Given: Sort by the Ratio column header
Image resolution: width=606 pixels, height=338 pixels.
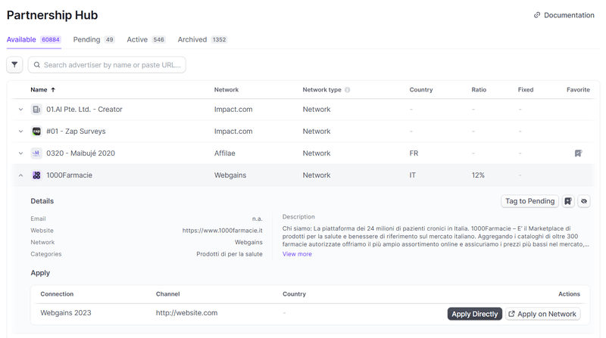Looking at the screenshot, I should point(479,90).
